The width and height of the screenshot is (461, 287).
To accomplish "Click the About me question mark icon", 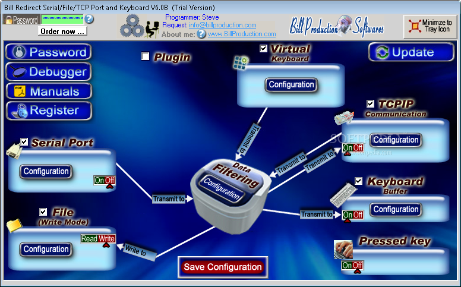I will [x=201, y=34].
